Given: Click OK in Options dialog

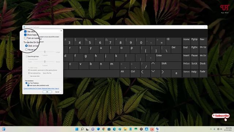Looking at the screenshot, I should [x=47, y=92].
